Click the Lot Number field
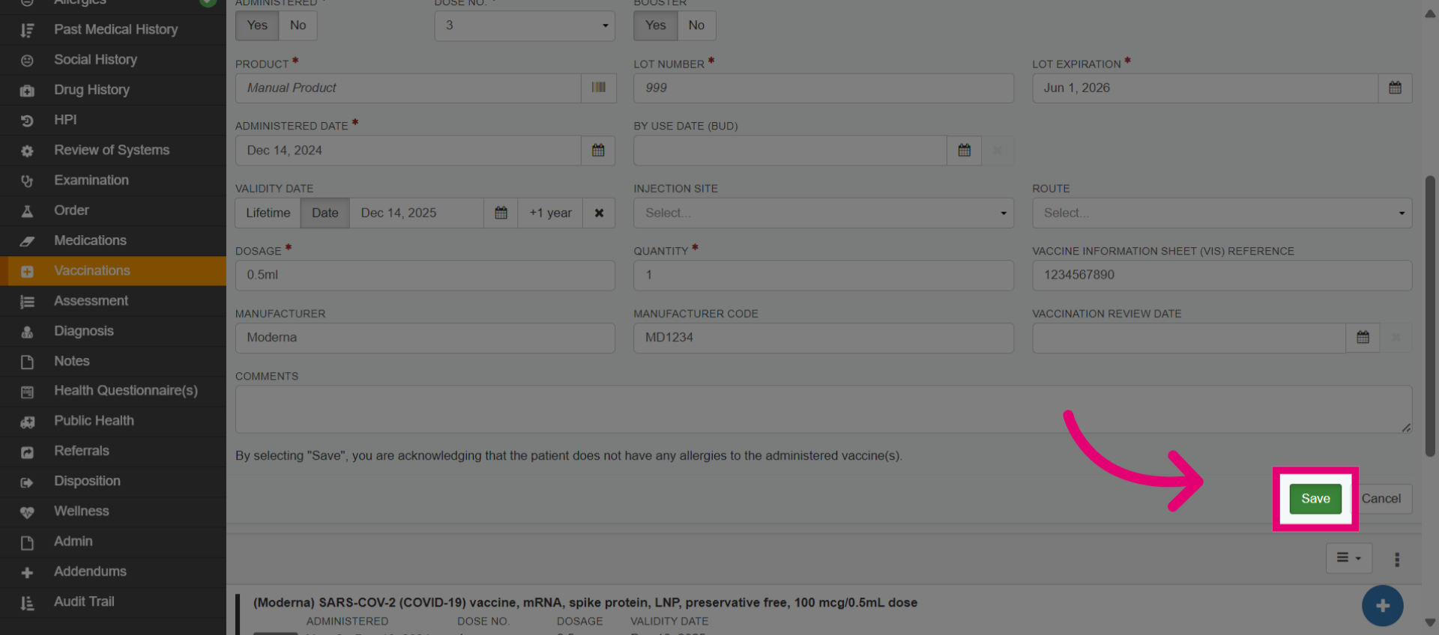 (824, 88)
